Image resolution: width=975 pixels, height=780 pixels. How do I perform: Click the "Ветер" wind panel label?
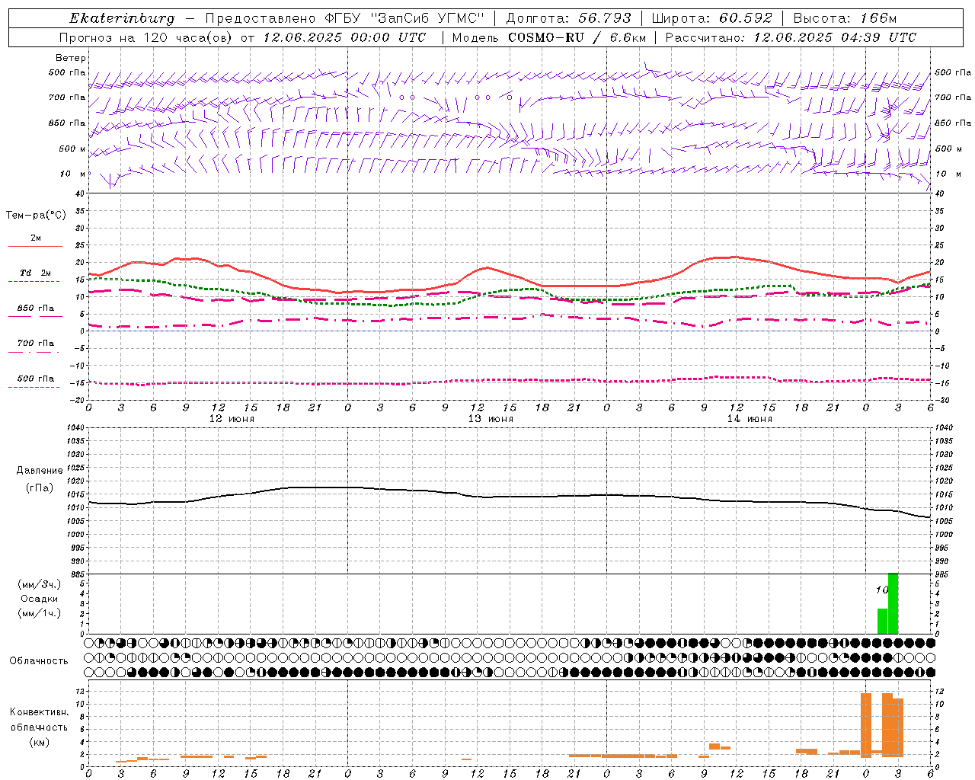(x=71, y=58)
